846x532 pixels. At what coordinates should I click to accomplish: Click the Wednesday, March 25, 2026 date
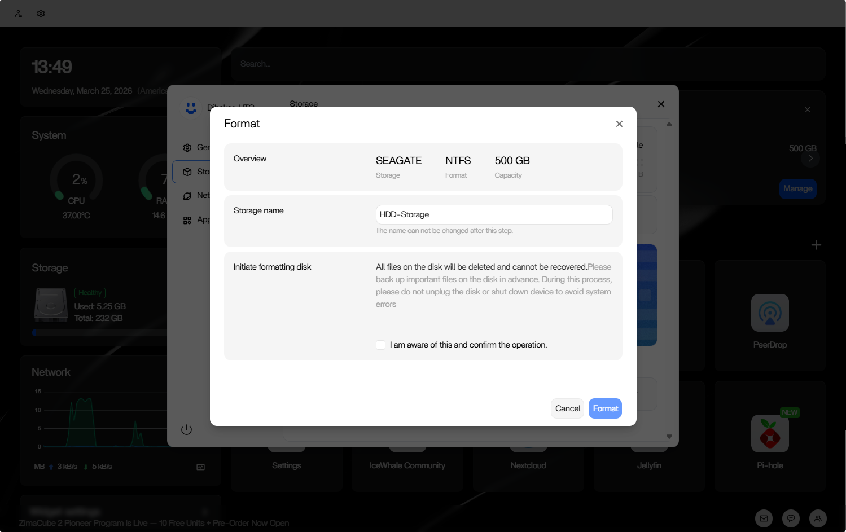pyautogui.click(x=82, y=91)
